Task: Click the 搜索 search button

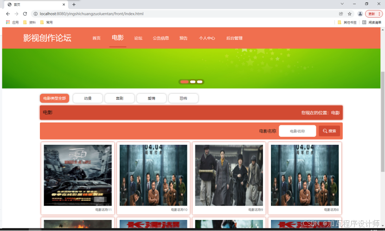Action: click(x=329, y=131)
